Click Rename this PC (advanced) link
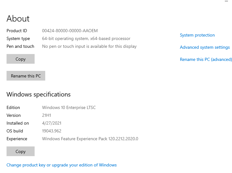Screen dimensions: 232x173 [206, 59]
